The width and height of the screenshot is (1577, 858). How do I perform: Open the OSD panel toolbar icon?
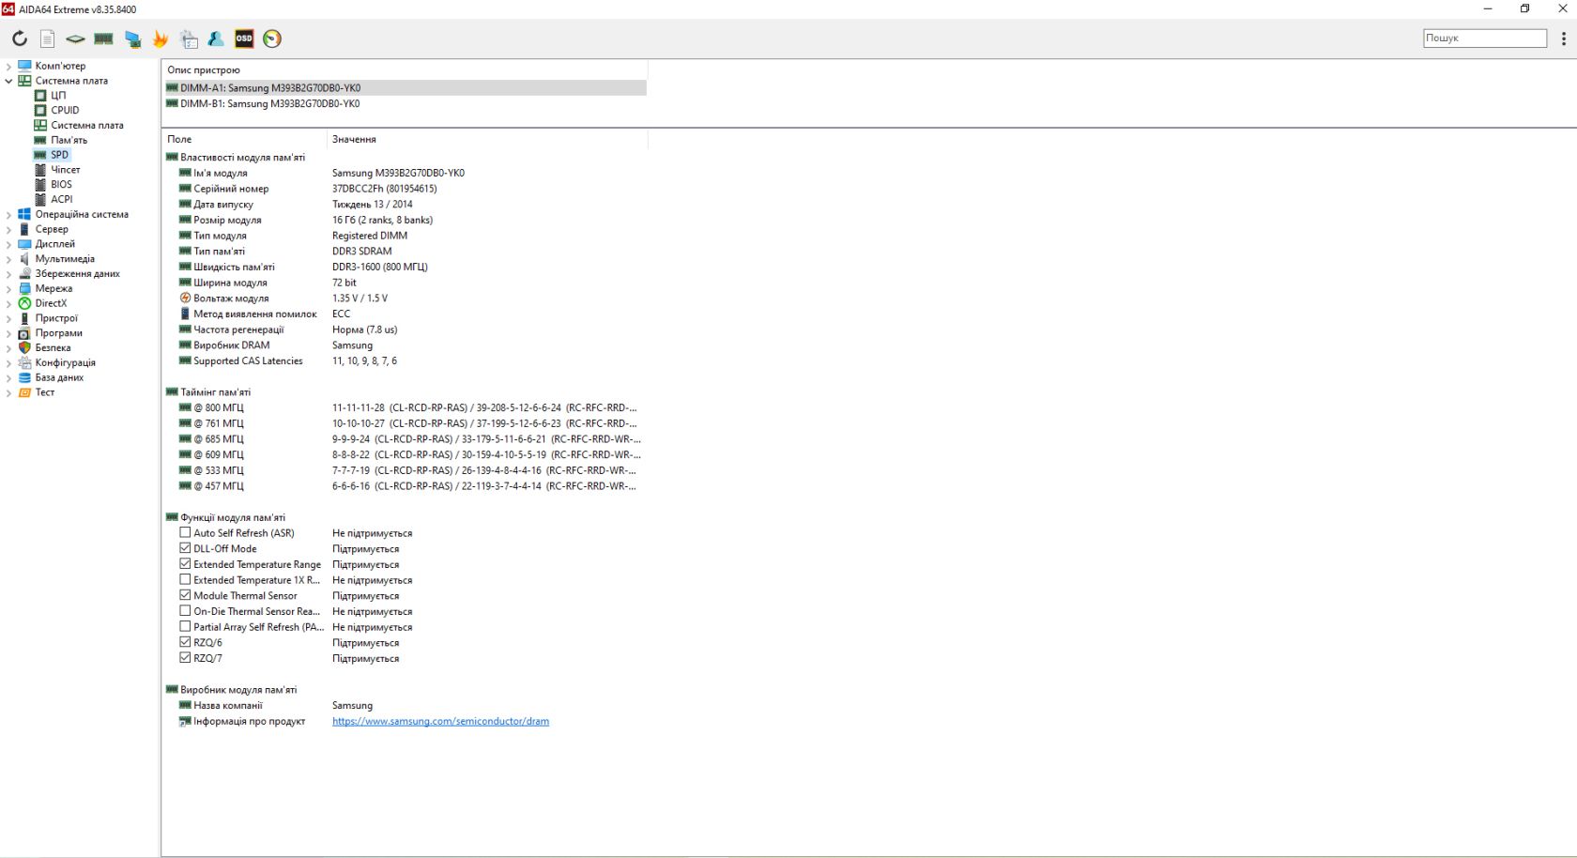coord(244,38)
